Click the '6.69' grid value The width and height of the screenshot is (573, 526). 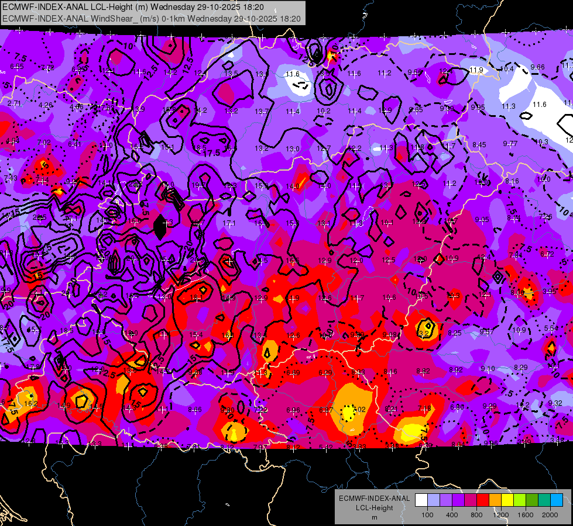click(x=293, y=373)
